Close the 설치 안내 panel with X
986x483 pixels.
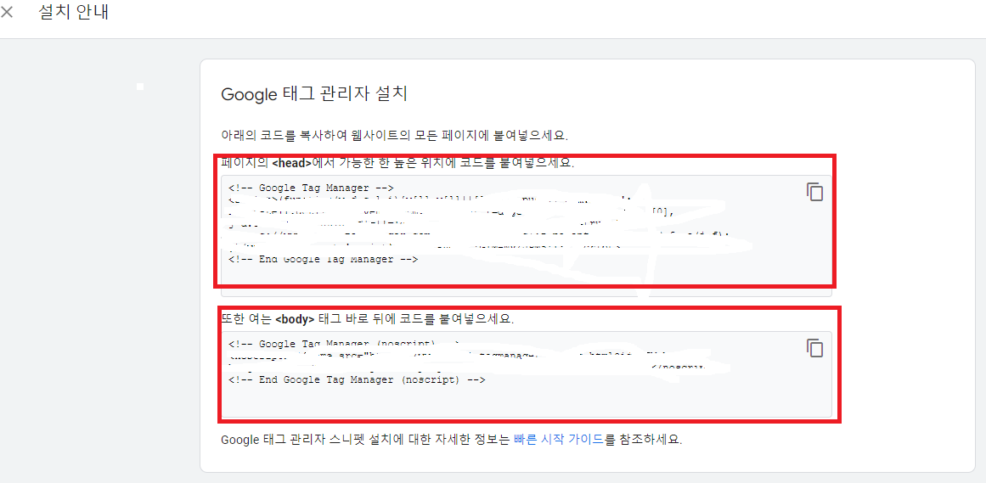click(x=6, y=13)
